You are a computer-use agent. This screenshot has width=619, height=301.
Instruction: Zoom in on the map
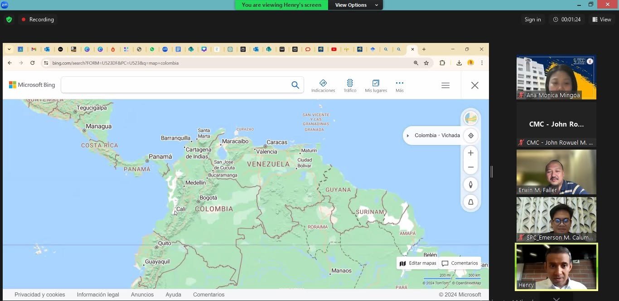[x=471, y=153]
